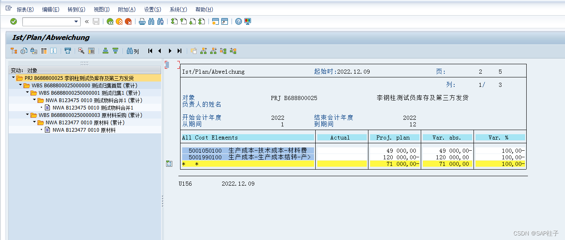Click the blue information icon in report toolbar
This screenshot has width=565, height=240.
point(53,51)
